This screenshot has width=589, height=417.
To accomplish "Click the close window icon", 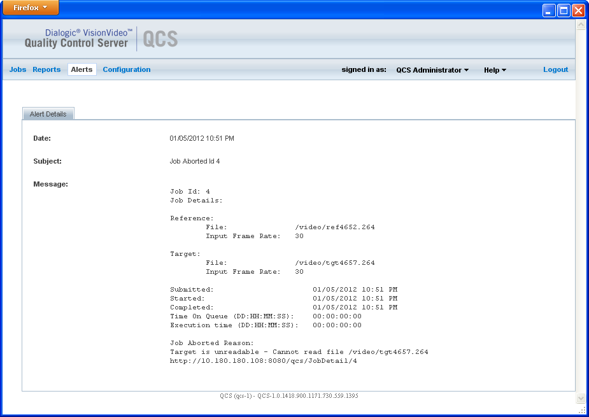I will click(578, 10).
